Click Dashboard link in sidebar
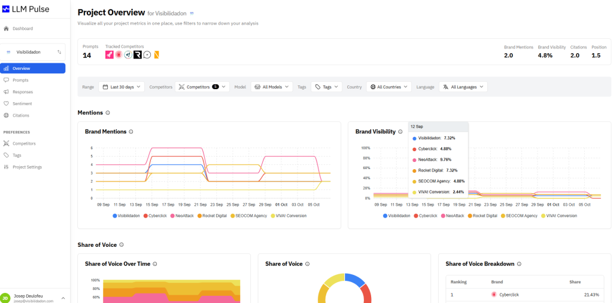 pyautogui.click(x=22, y=29)
